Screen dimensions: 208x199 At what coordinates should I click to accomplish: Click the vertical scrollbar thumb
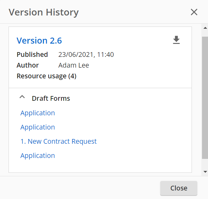[x=205, y=95]
